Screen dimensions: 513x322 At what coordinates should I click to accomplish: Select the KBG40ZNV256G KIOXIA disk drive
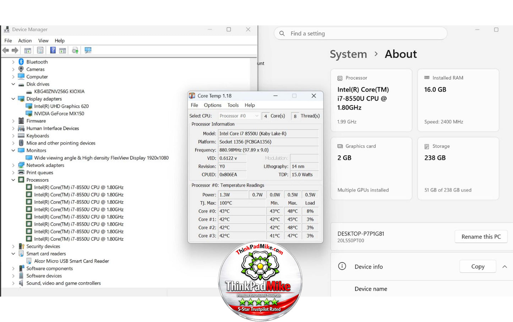coord(59,91)
